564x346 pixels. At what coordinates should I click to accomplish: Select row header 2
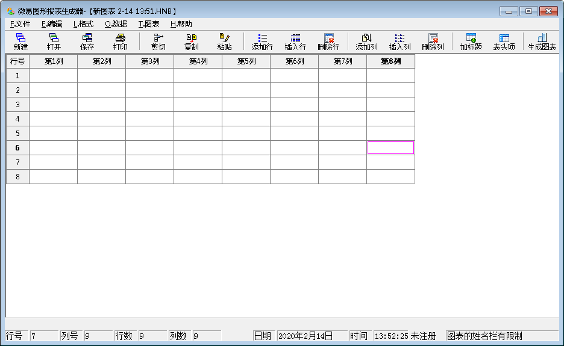[x=17, y=90]
